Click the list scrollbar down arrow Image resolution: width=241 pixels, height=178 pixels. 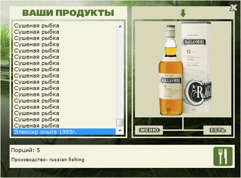(120, 131)
